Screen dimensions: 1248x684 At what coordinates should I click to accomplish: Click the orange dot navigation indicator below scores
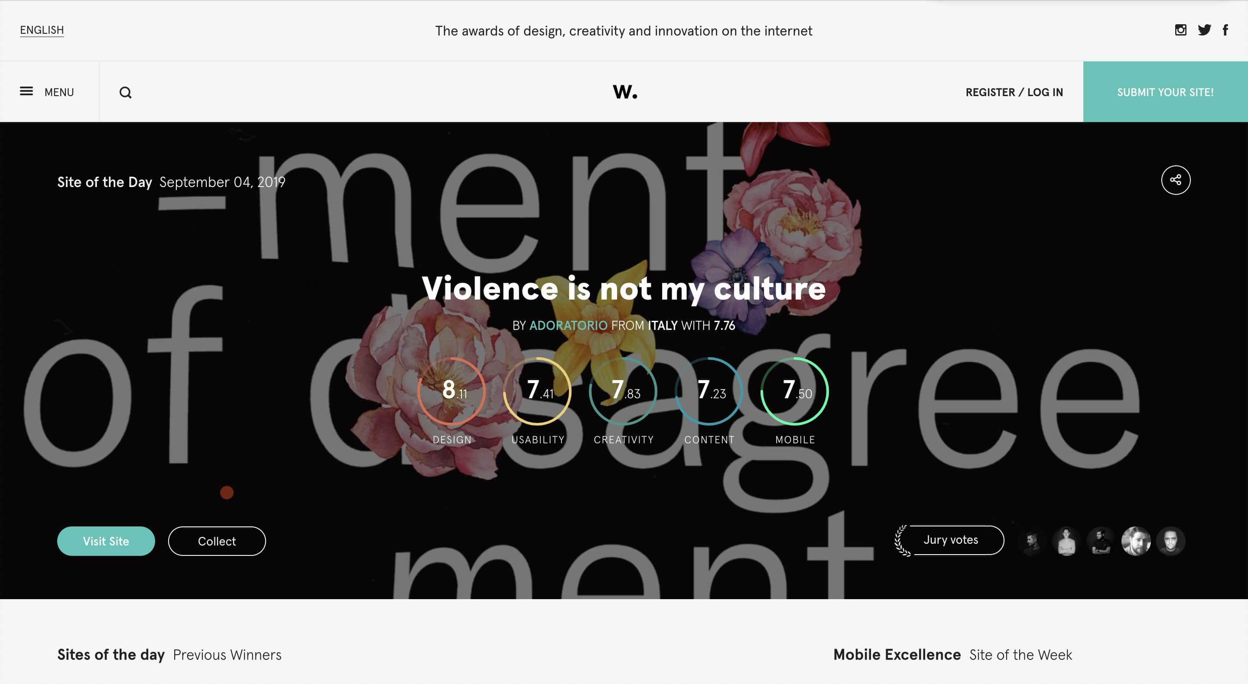tap(227, 491)
